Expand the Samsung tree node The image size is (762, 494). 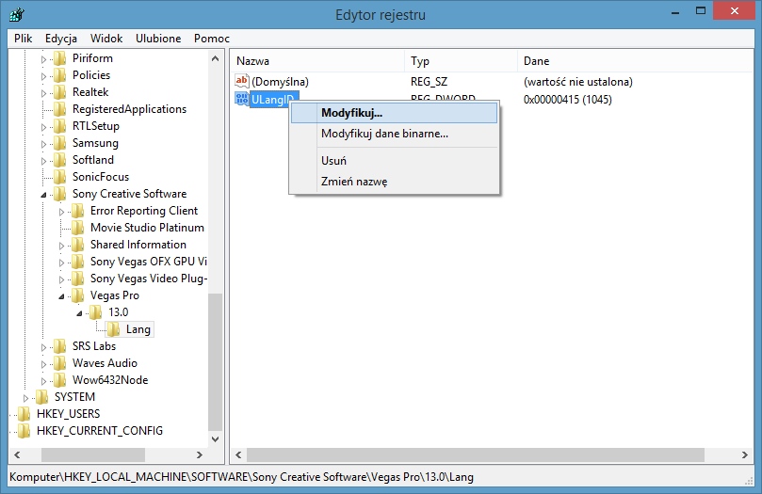(x=43, y=144)
